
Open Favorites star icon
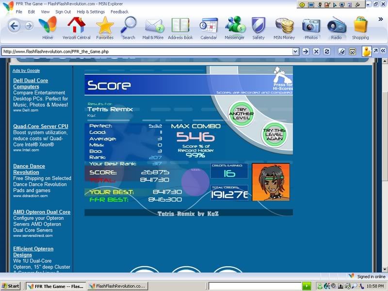[x=105, y=26]
